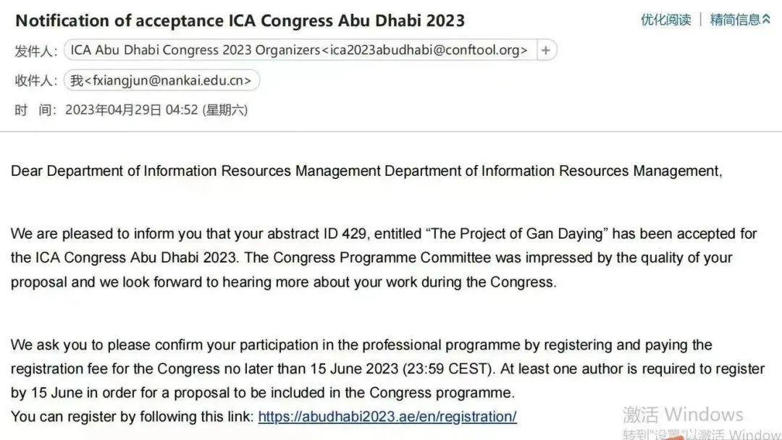The width and height of the screenshot is (782, 440).
Task: Click the fxiangjun@nankai.edu.cn recipient chip
Action: [161, 80]
